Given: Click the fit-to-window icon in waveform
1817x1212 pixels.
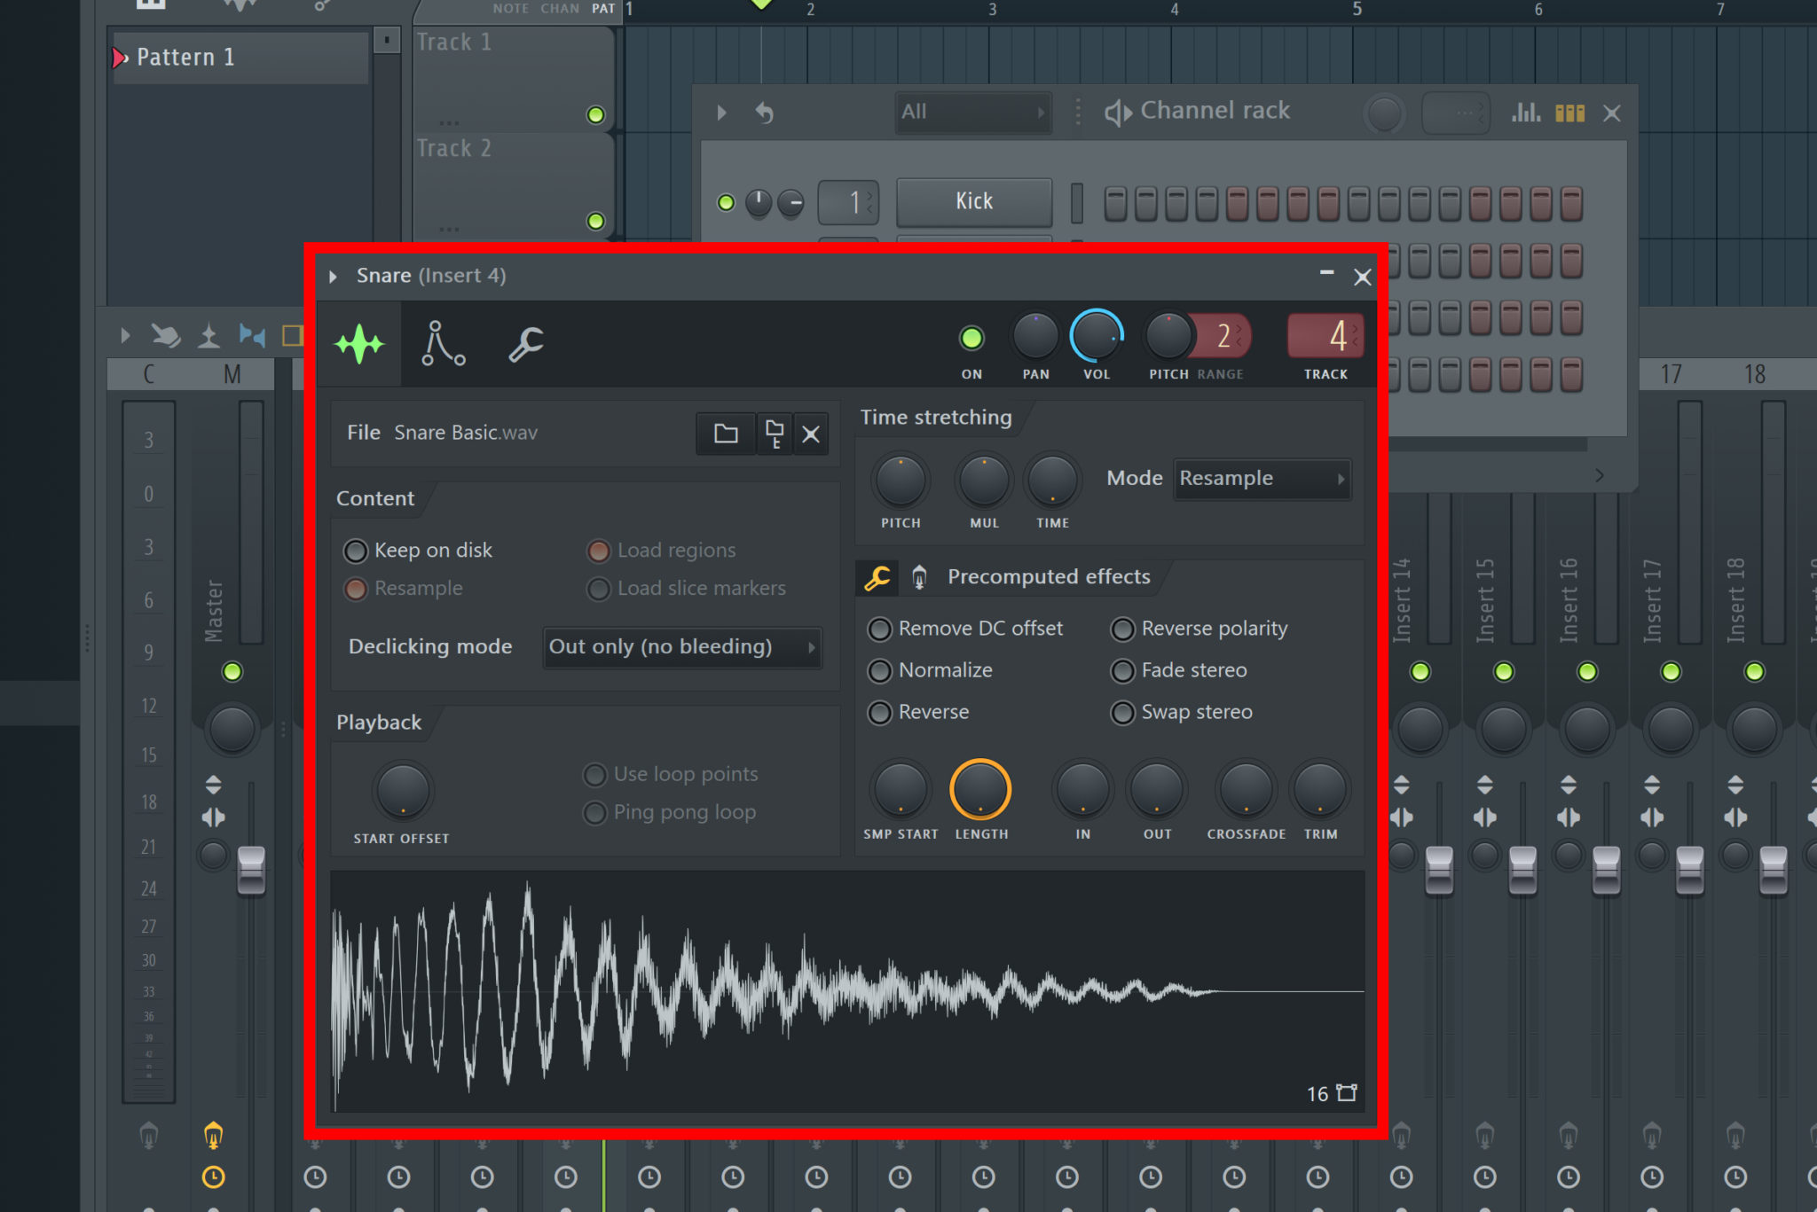Looking at the screenshot, I should pos(1347,1092).
